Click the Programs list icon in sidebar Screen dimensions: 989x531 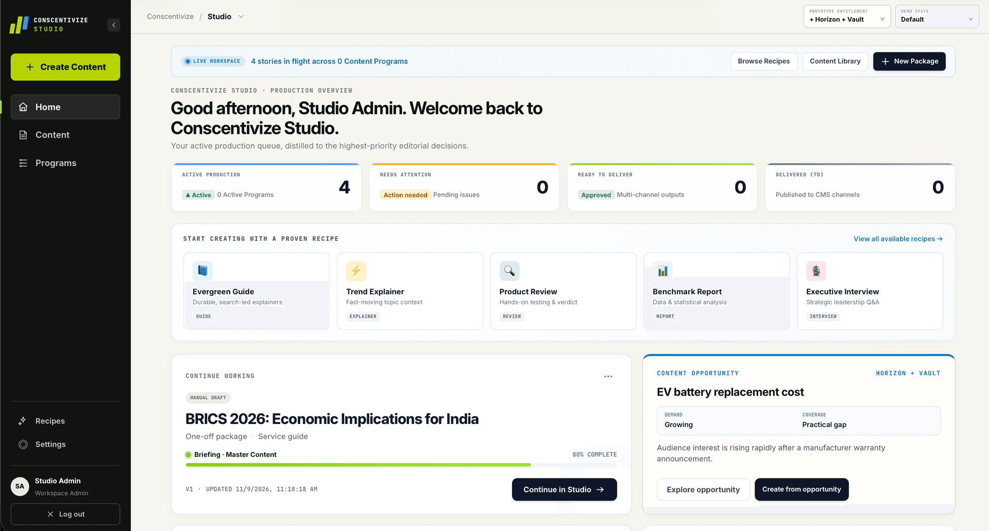[x=23, y=163]
